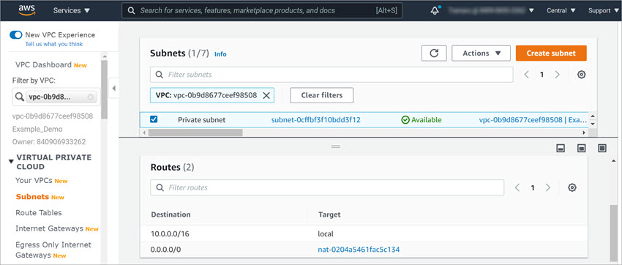Open subnets table settings gear
The width and height of the screenshot is (622, 265).
coord(582,75)
